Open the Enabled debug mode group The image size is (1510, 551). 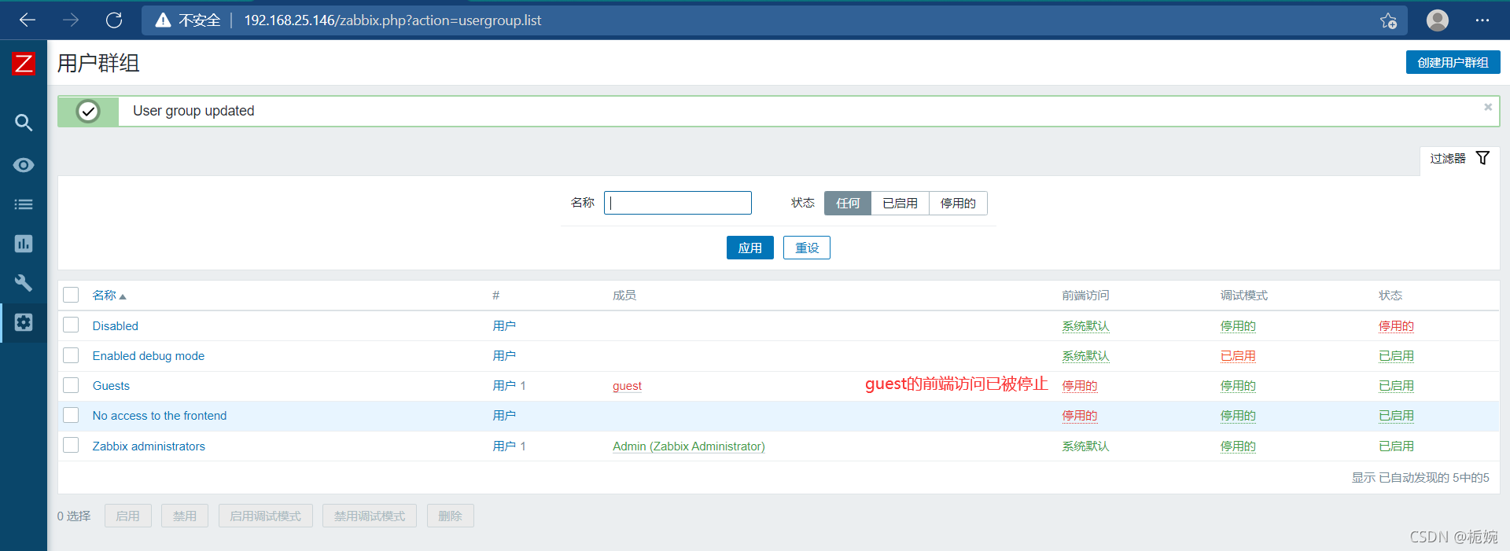(x=148, y=356)
